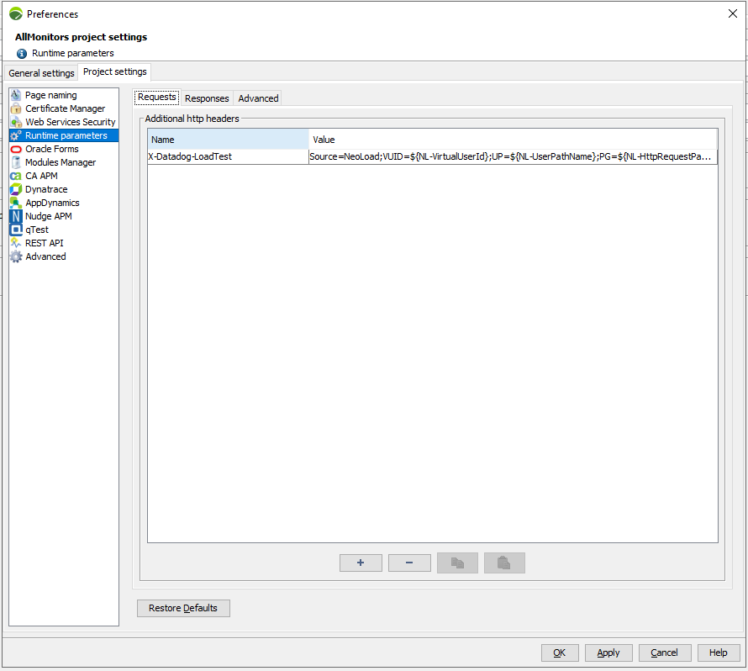Select Runtime parameters entry
This screenshot has height=671, width=748.
(64, 135)
